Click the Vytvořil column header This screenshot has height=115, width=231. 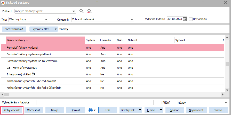tap(197, 40)
